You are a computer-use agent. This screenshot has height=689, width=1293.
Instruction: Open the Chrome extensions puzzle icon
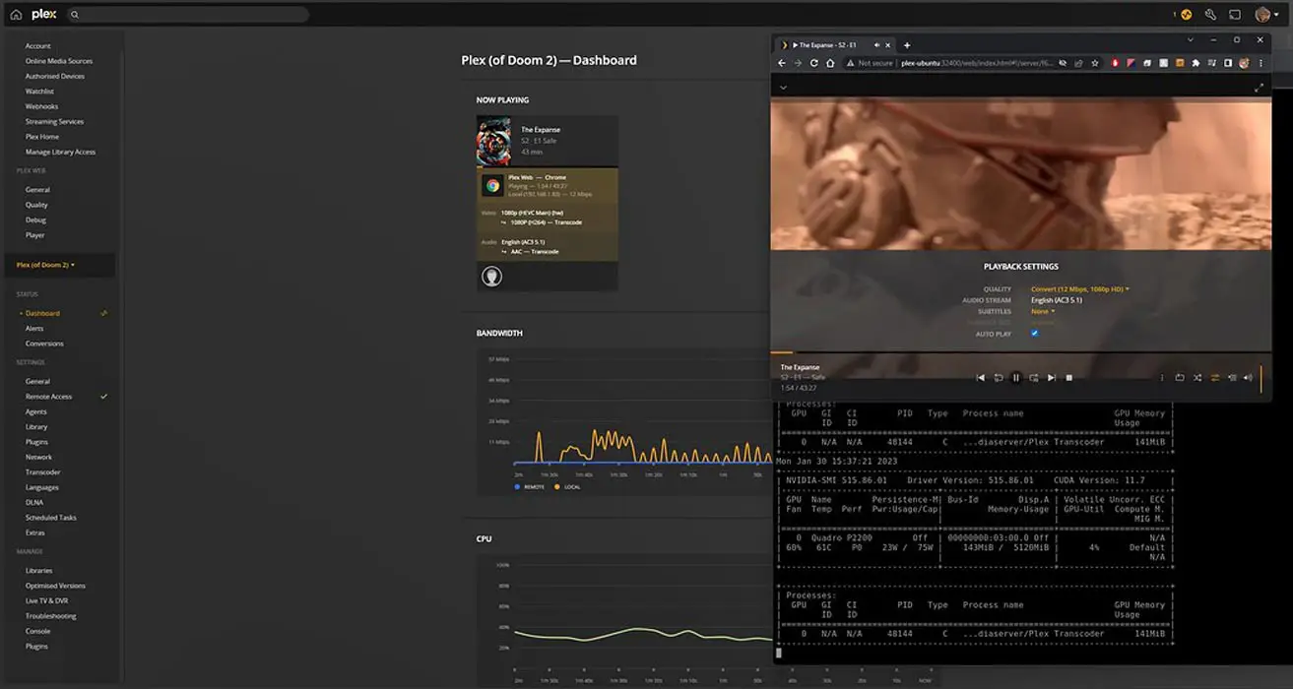click(x=1196, y=63)
